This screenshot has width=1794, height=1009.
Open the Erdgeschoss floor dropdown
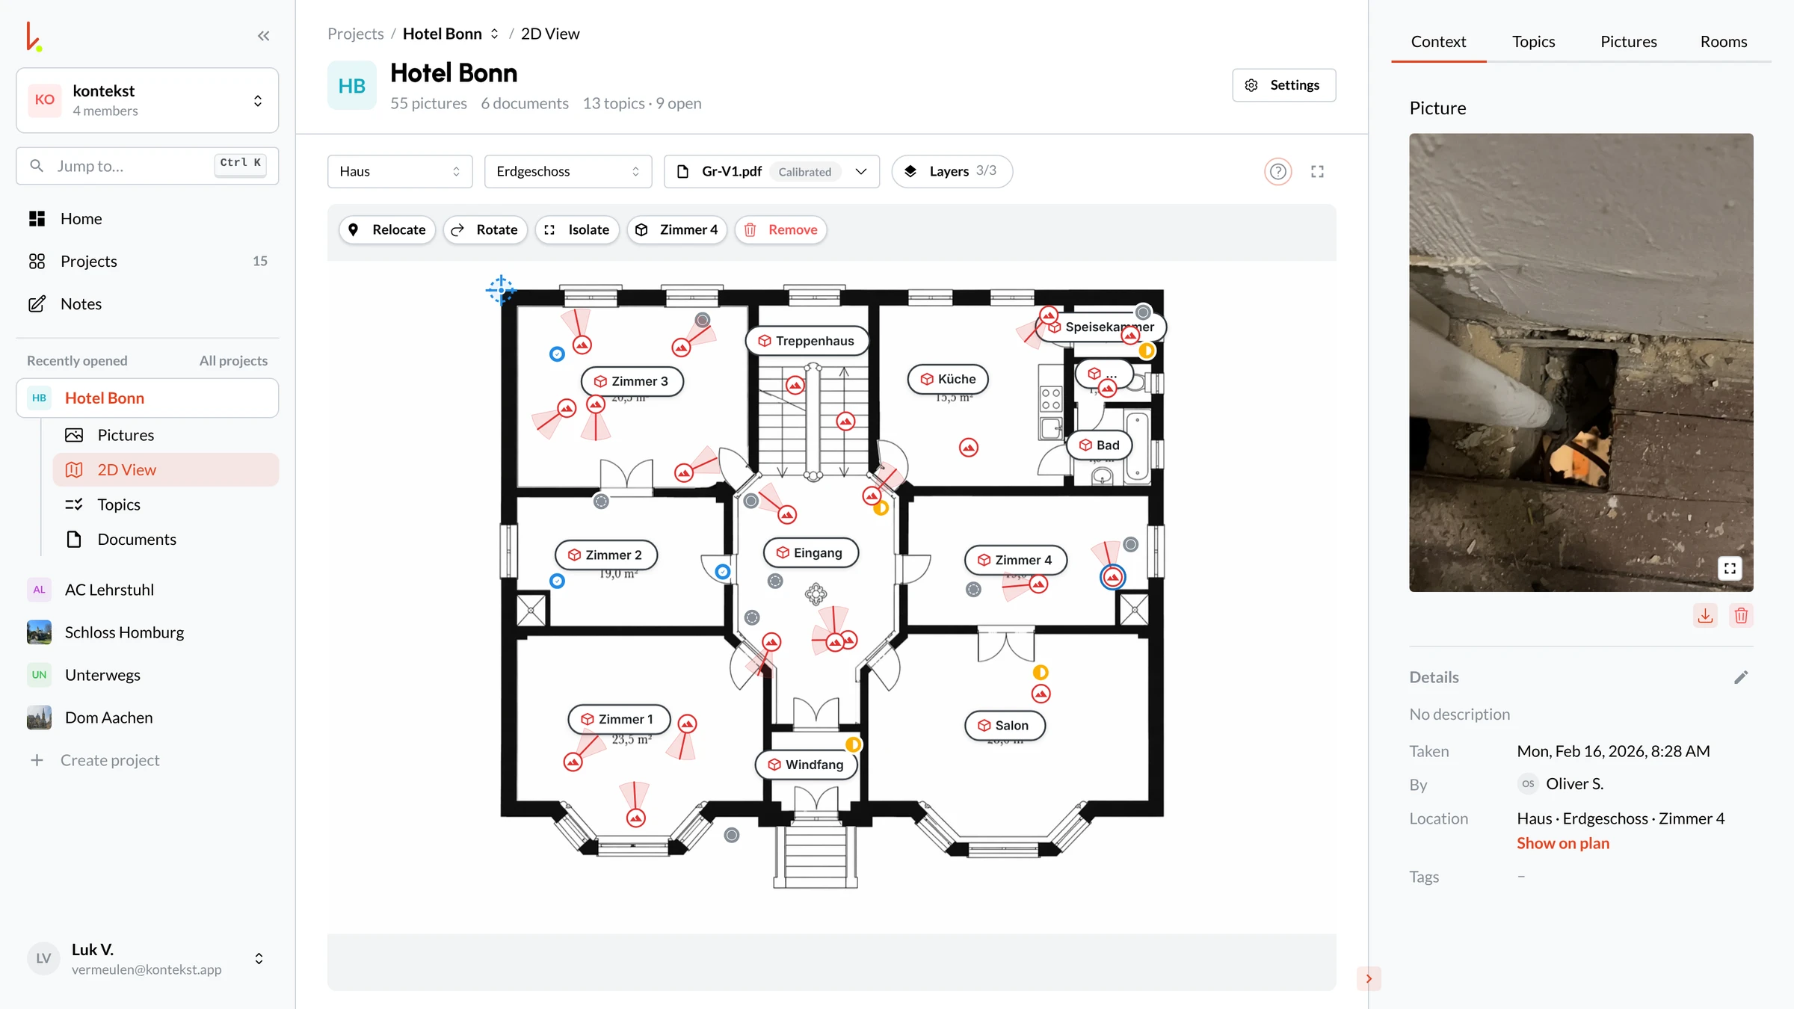coord(568,171)
